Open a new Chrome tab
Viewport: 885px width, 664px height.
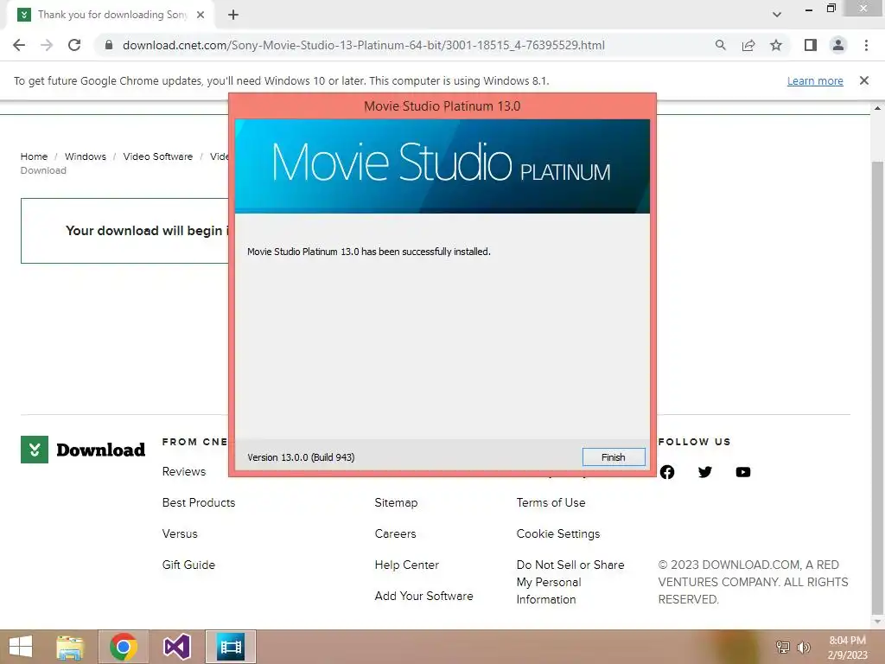point(233,15)
